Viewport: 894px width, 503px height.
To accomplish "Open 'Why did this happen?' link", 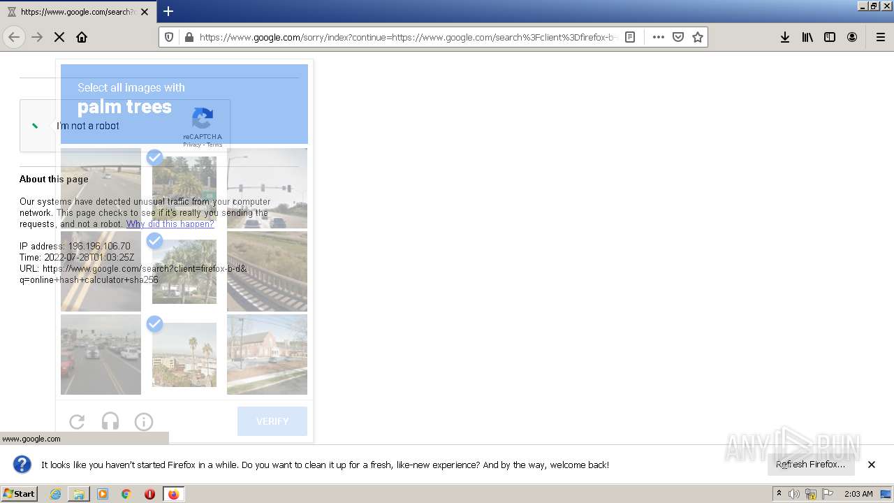I will pyautogui.click(x=170, y=224).
